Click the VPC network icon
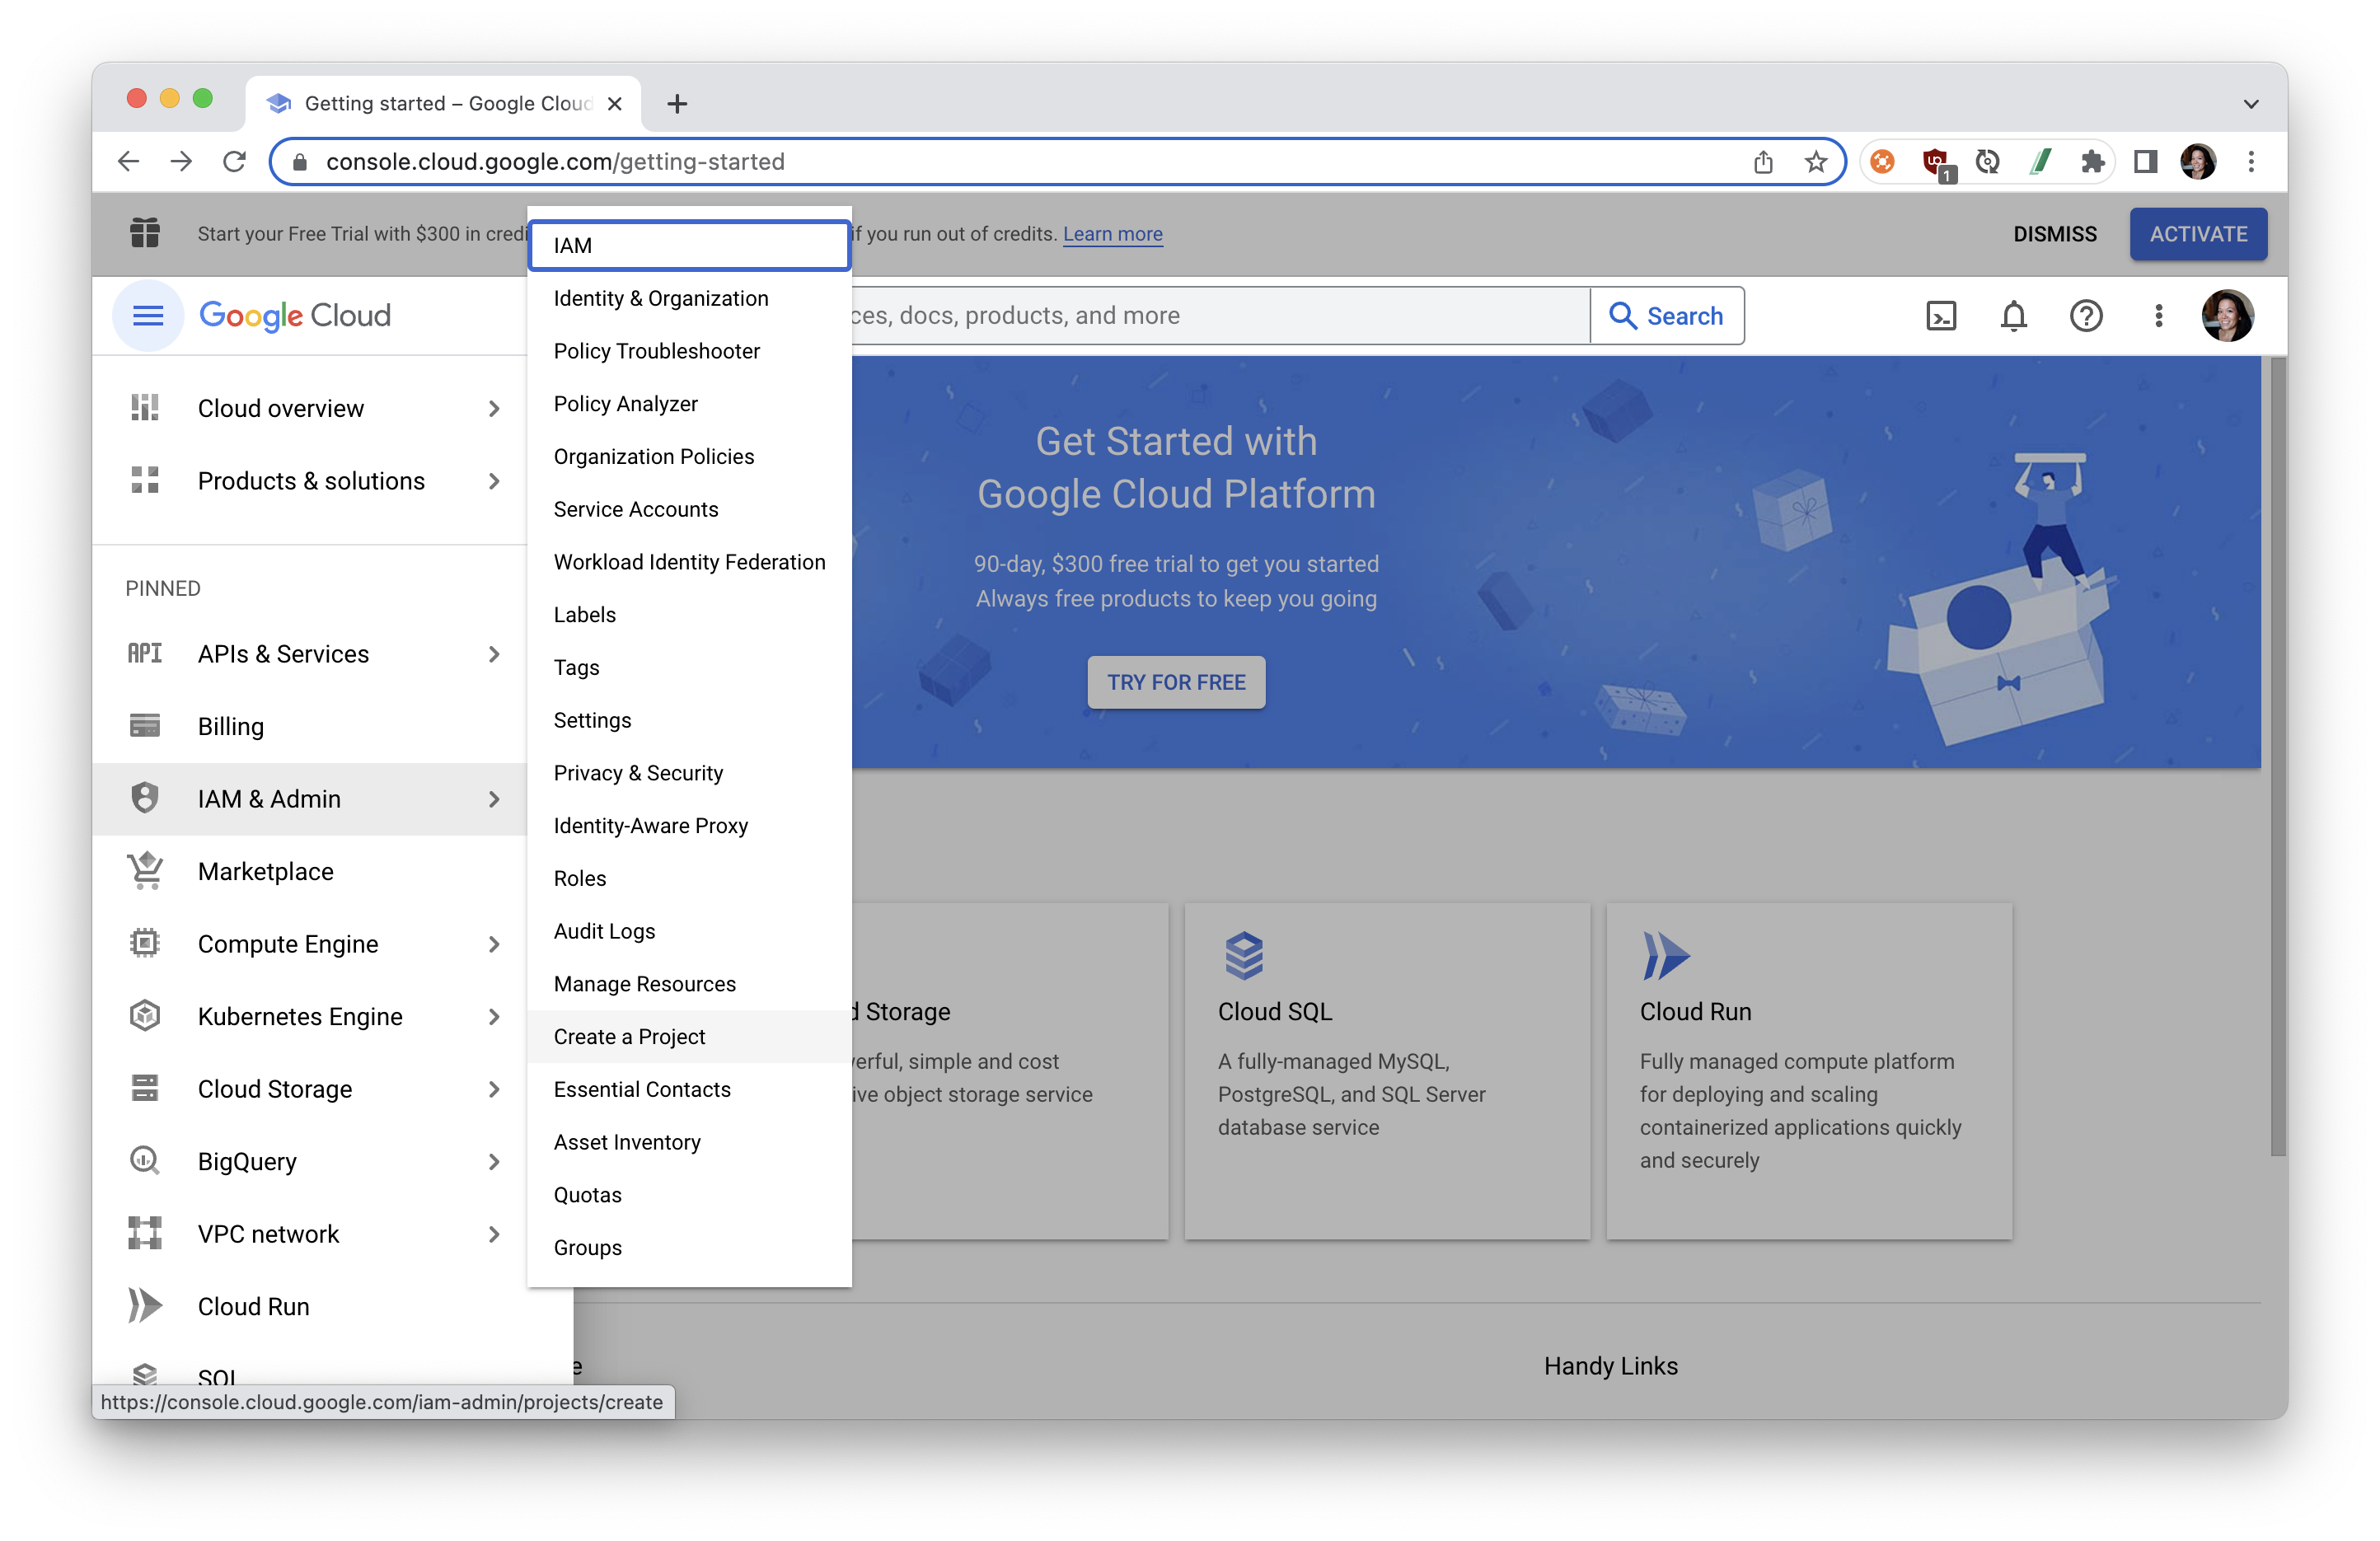 pos(145,1233)
